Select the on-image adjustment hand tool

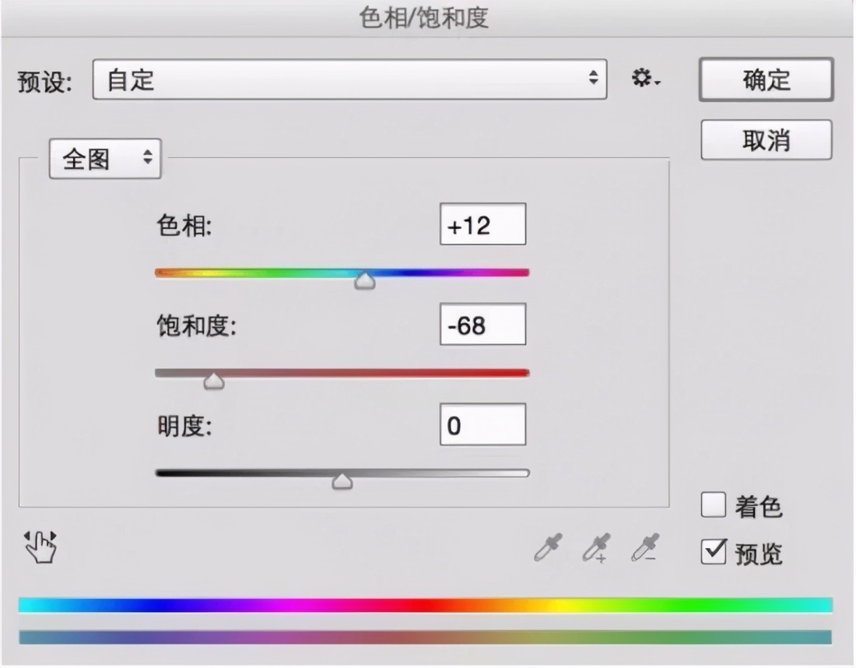point(40,547)
